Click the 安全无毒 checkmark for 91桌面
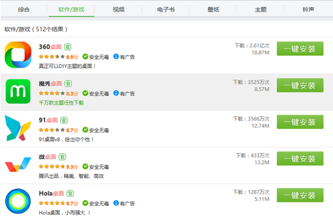Viewport: 333px width, 220px height. point(85,129)
